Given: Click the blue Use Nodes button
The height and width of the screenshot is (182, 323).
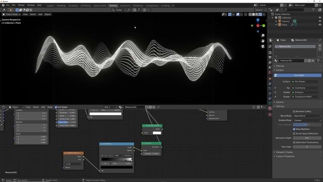Looking at the screenshot, I should tap(297, 75).
